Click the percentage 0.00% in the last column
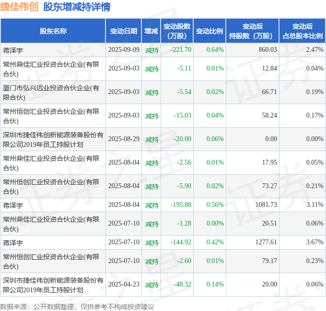This screenshot has height=311, width=326. [315, 139]
